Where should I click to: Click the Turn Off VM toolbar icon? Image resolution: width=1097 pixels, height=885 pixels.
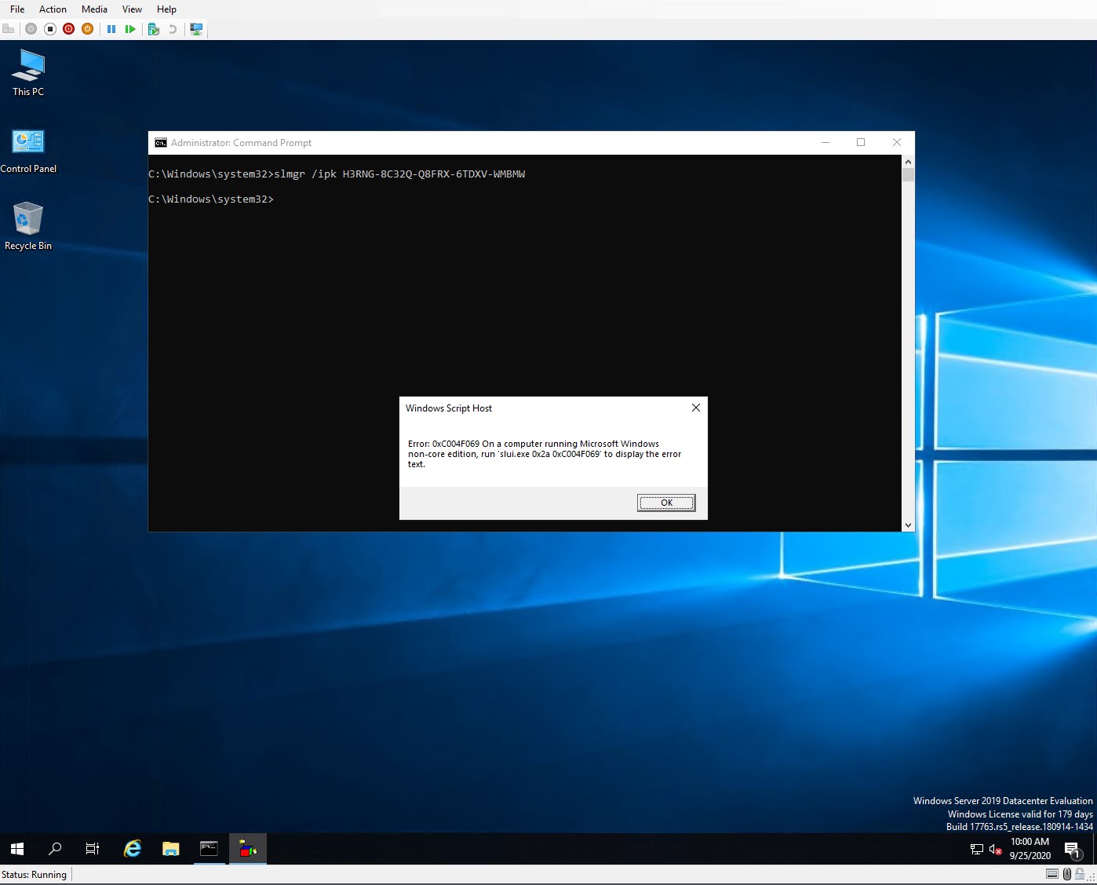pos(49,29)
